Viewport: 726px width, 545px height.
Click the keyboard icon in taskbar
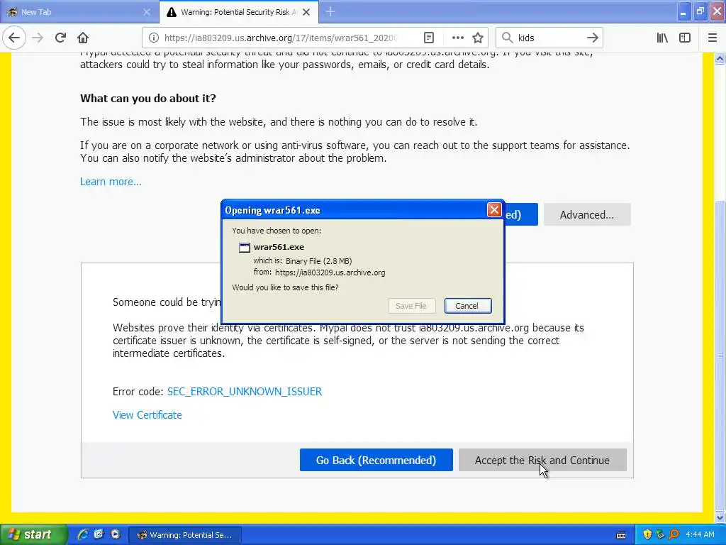pos(621,535)
